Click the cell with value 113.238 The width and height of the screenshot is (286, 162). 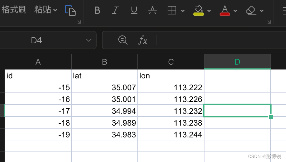click(x=171, y=123)
